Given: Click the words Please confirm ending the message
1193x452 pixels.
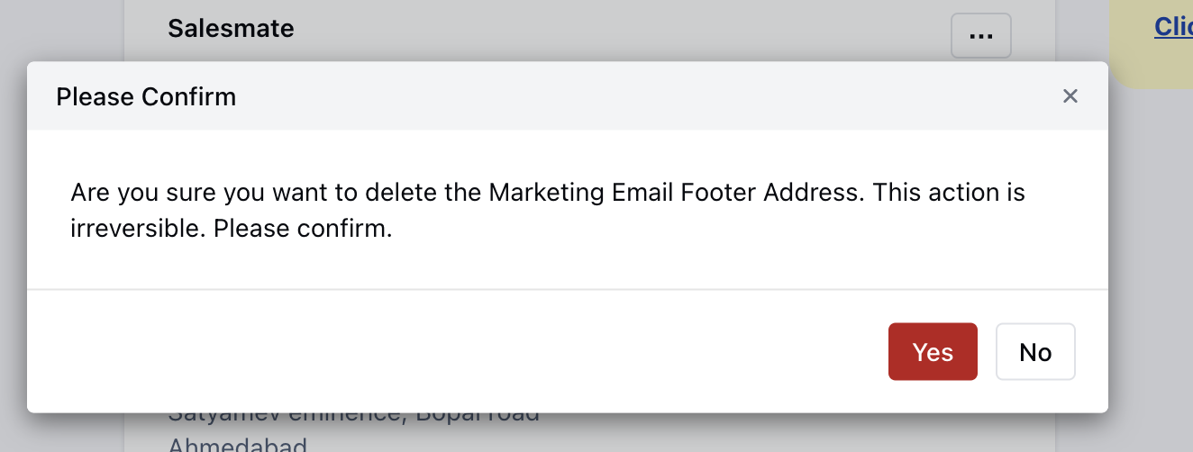Looking at the screenshot, I should pyautogui.click(x=303, y=229).
